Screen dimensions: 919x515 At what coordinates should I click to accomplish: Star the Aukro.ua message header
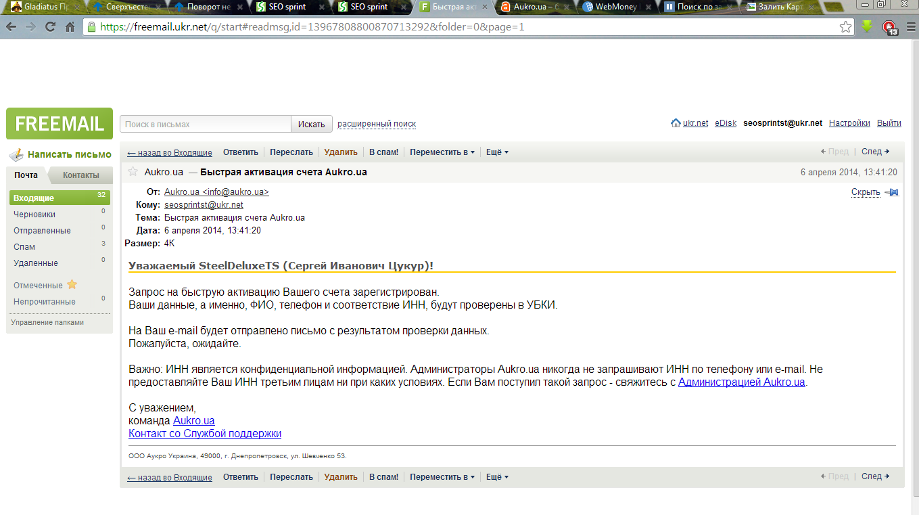(x=133, y=172)
